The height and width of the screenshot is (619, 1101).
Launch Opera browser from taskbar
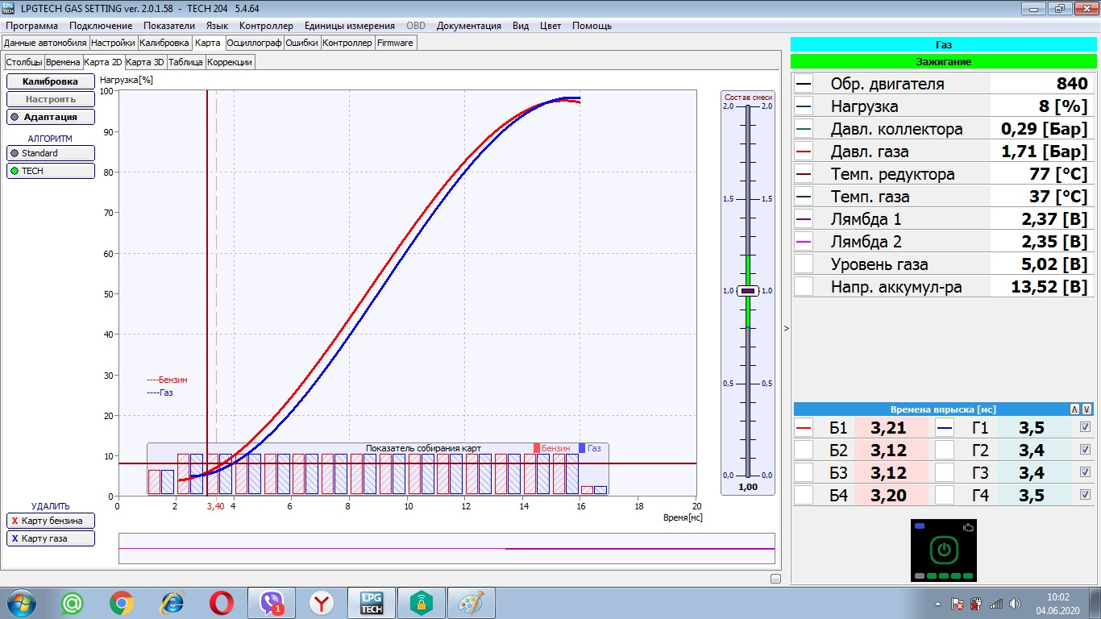(222, 603)
